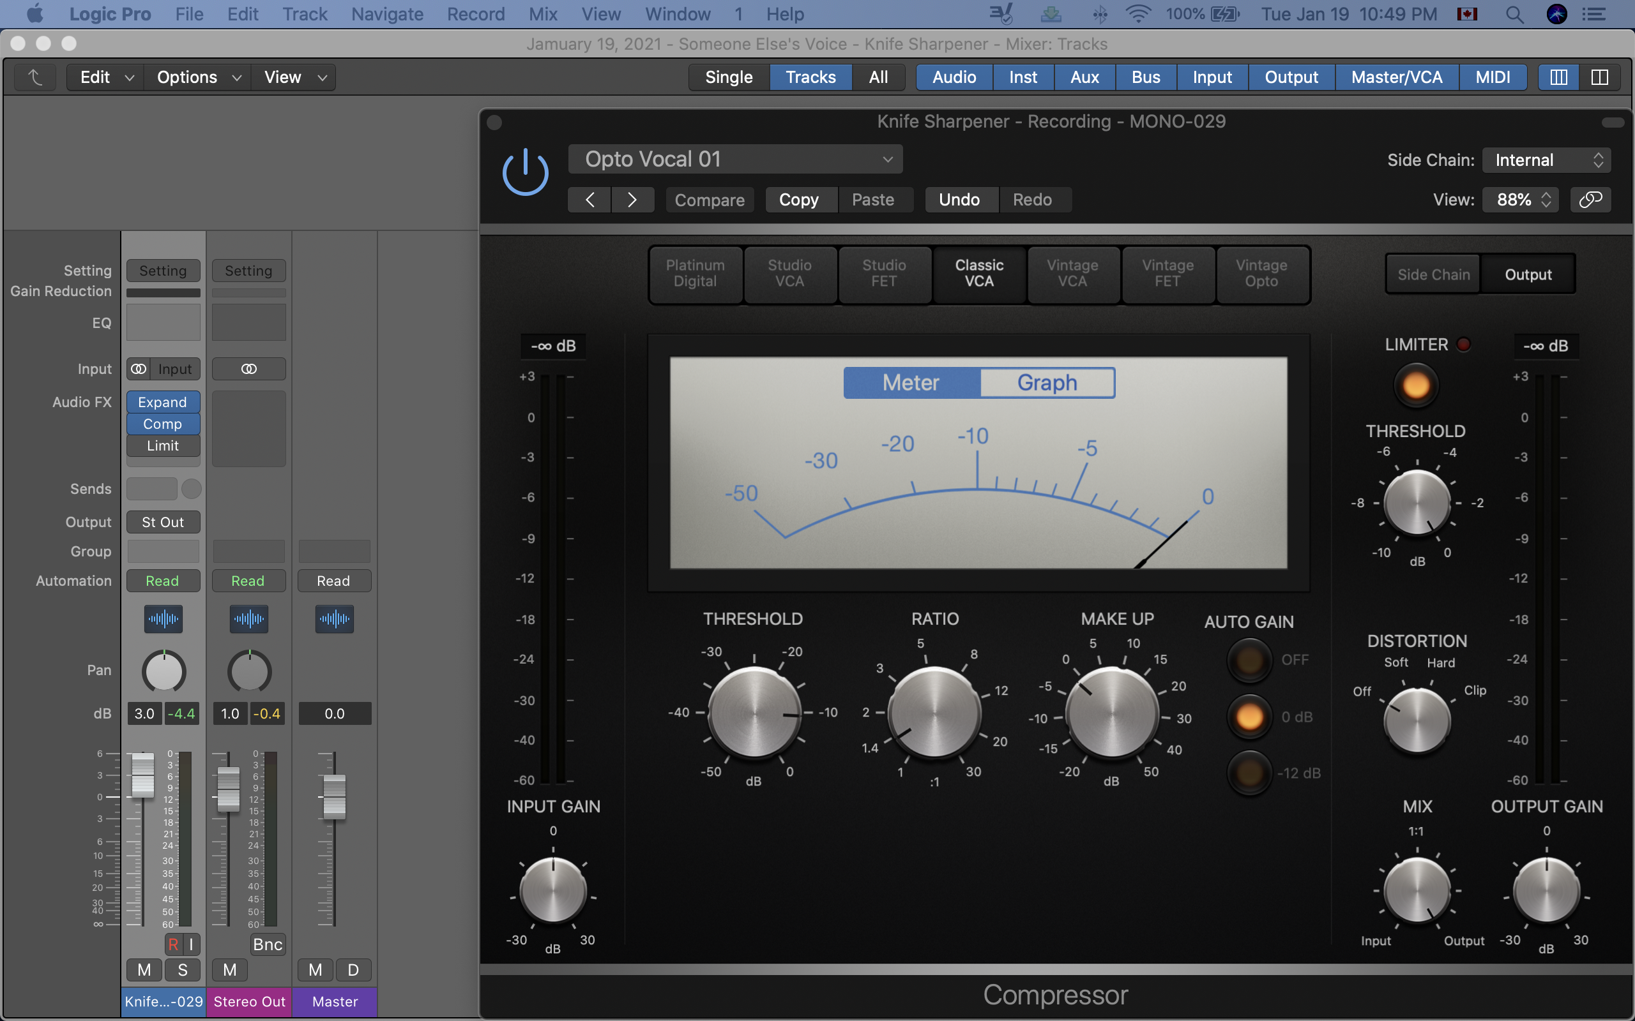Click the Knife track Pan knob

point(163,672)
